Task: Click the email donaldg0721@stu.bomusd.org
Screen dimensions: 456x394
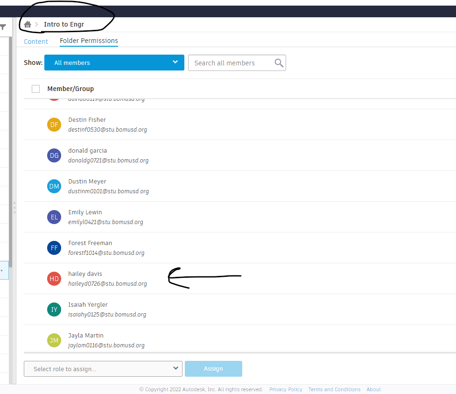Action: [x=108, y=161]
